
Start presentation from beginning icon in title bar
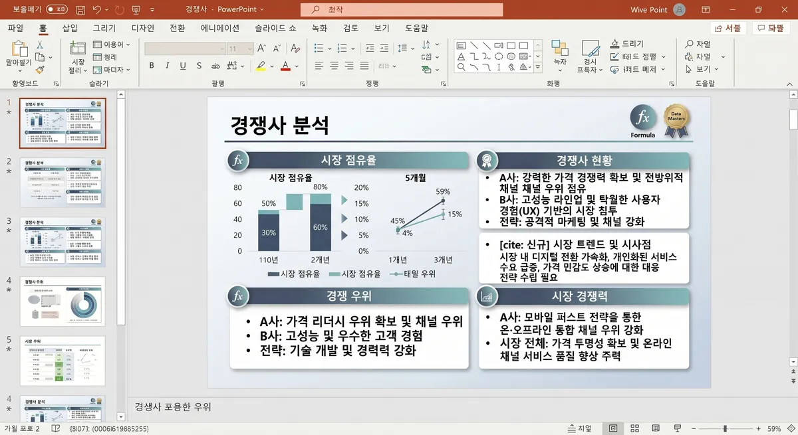tap(136, 10)
